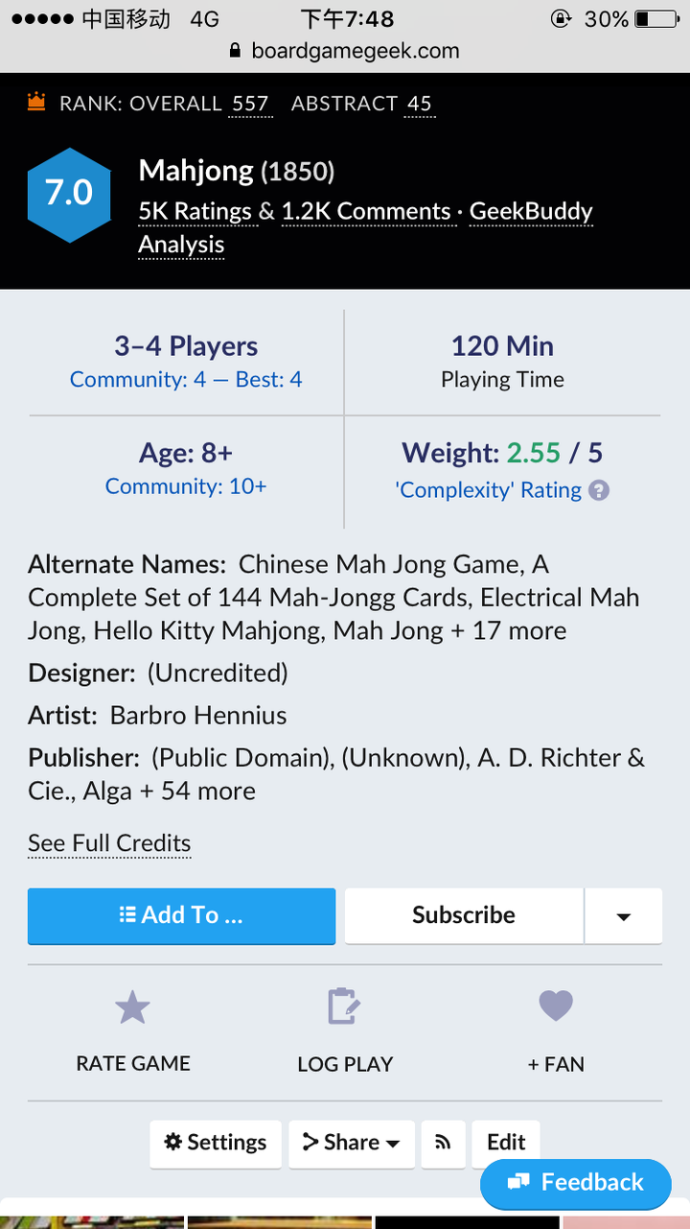690x1229 pixels.
Task: Tap the orange crown rank icon
Action: (36, 102)
